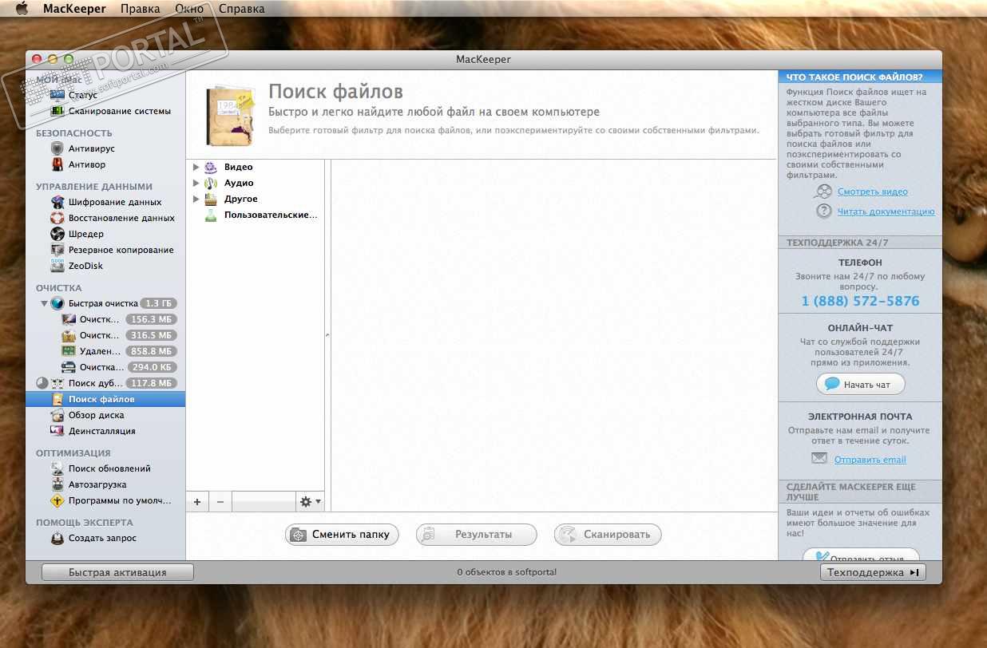Click the ЧТО ТАКОЕ ПОИСК ФАЙЛОВ? header
Image resolution: width=987 pixels, height=648 pixels.
pos(860,77)
